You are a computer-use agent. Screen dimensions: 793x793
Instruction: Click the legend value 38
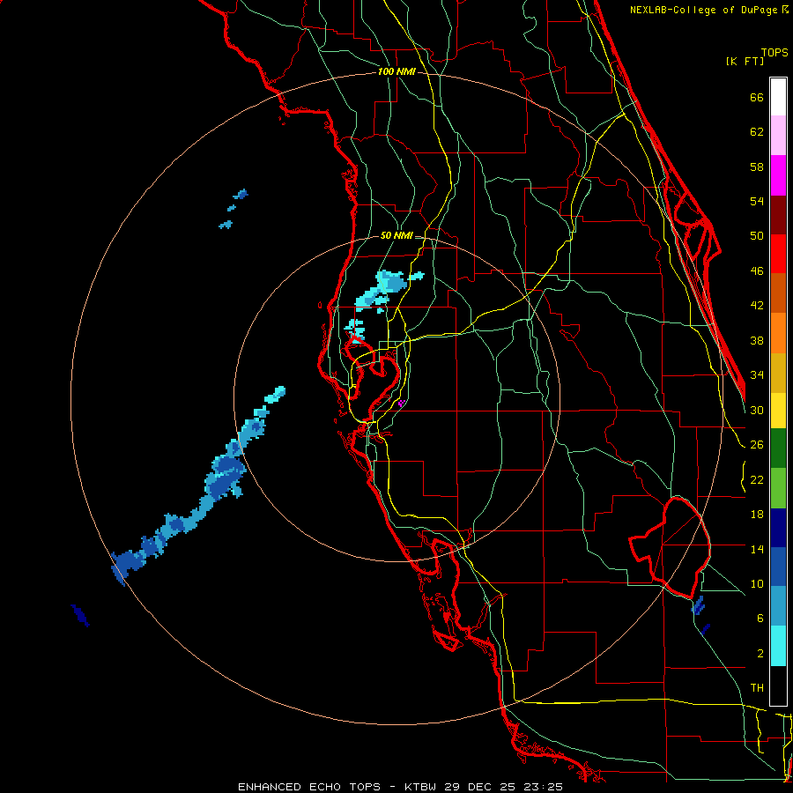coord(757,340)
